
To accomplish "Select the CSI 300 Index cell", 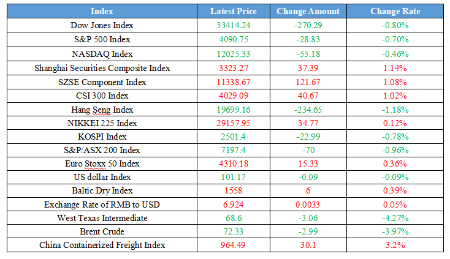I will pyautogui.click(x=102, y=96).
